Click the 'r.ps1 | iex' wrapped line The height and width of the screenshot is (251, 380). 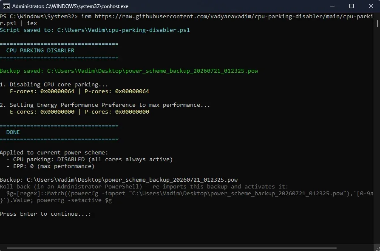[x=18, y=23]
